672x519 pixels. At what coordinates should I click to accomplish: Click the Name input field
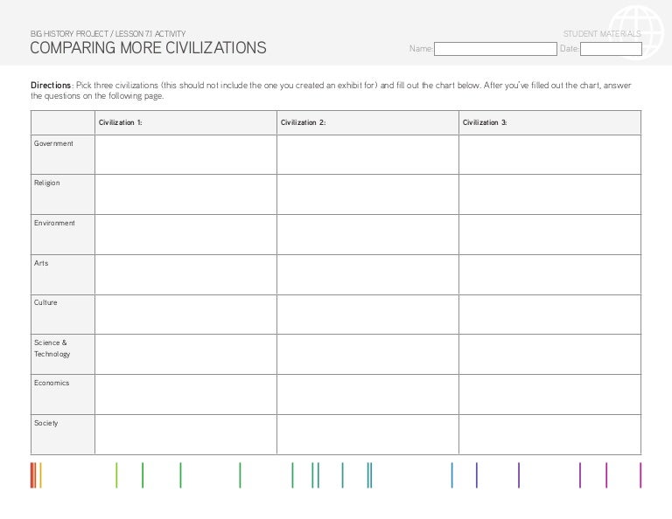[x=495, y=49]
